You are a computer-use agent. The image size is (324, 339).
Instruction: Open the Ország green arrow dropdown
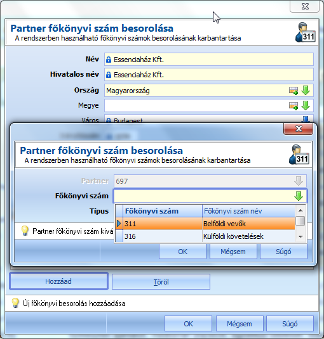pos(306,91)
